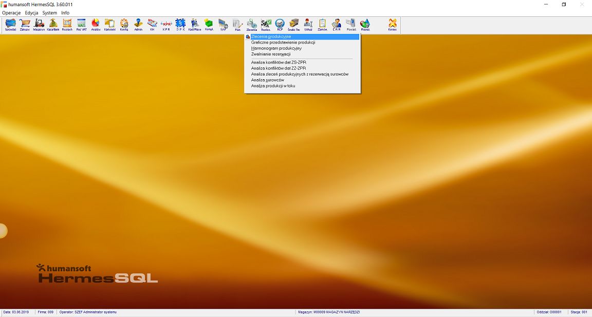Viewport: 592px width, 317px height.
Task: Open the Rozsz. extensions icon
Action: click(x=365, y=25)
